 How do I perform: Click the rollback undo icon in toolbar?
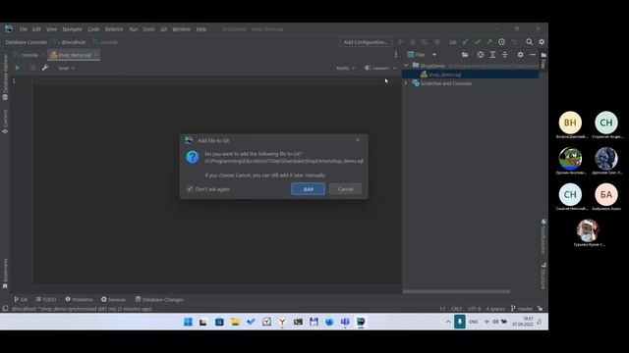(514, 42)
